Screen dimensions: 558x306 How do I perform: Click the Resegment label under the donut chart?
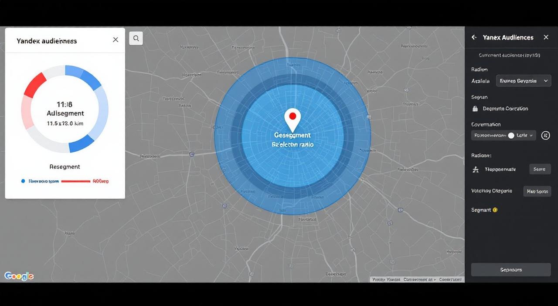point(65,166)
